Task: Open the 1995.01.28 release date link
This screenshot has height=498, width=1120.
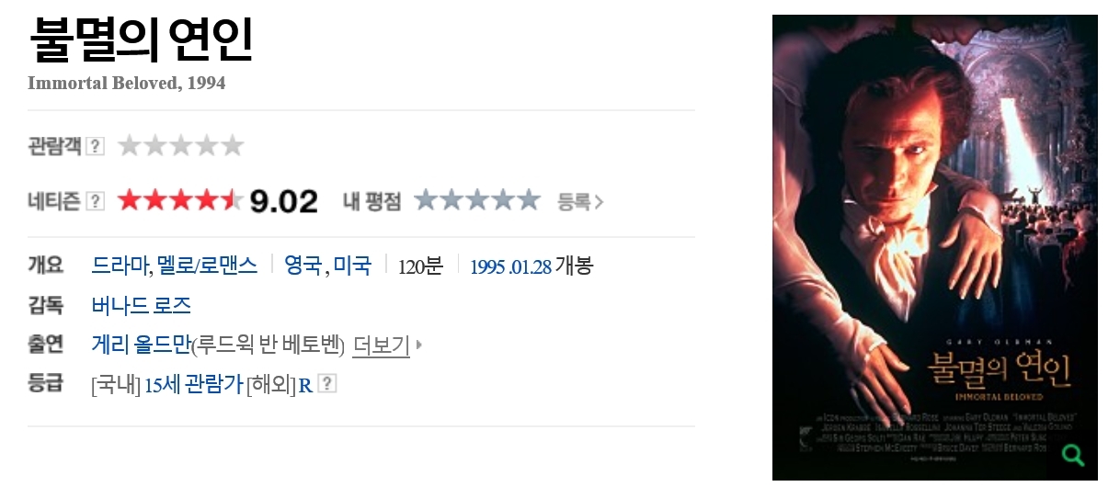Action: (x=510, y=266)
